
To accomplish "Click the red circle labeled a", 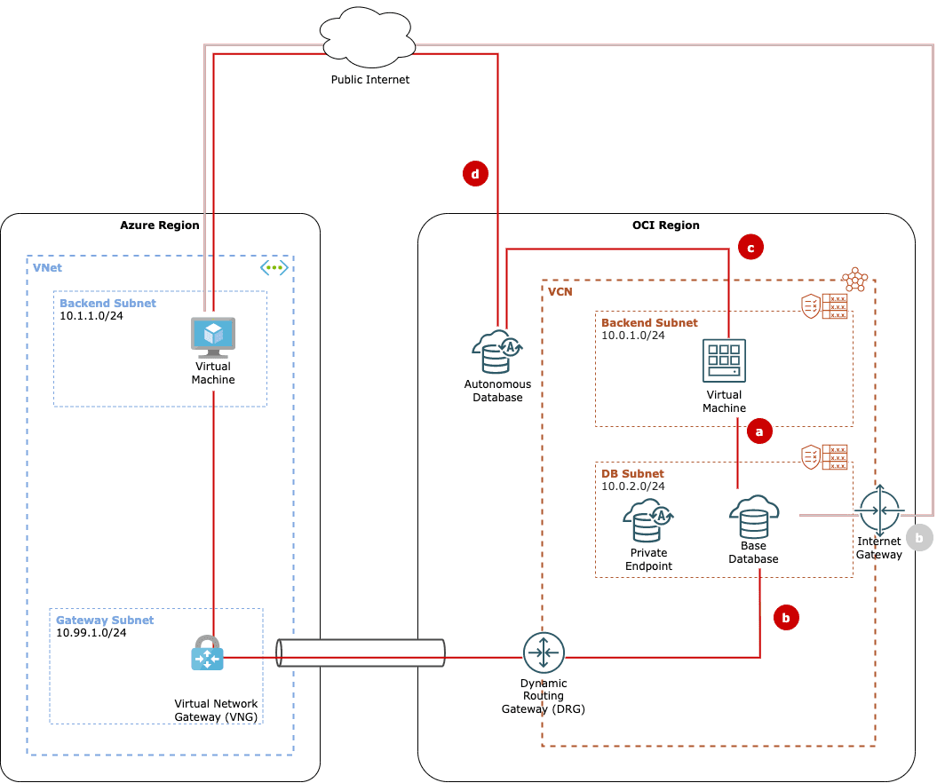I will (758, 431).
